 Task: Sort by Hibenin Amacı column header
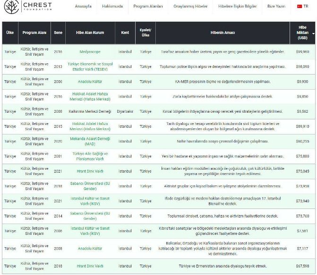point(223,33)
